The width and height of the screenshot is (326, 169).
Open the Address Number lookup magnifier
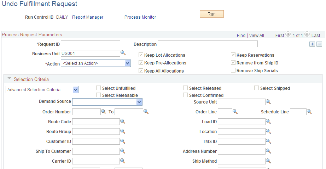(x=268, y=151)
